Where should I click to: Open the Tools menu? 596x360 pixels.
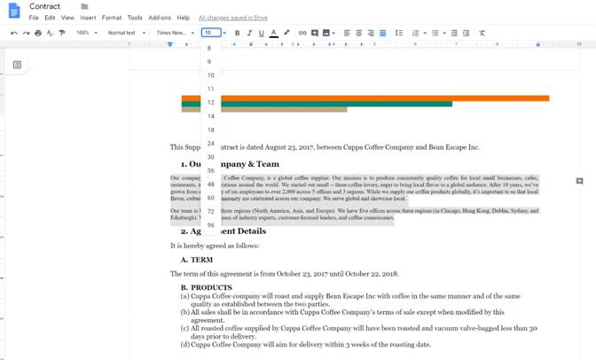click(135, 18)
